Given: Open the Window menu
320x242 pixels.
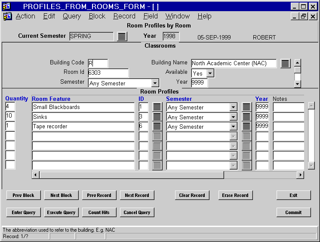Looking at the screenshot, I should point(178,16).
